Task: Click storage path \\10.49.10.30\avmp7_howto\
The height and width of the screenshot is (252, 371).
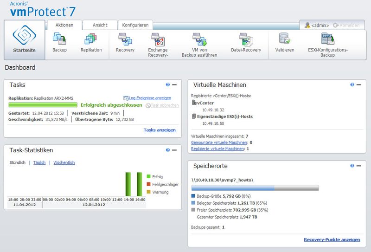Action: tap(223, 180)
